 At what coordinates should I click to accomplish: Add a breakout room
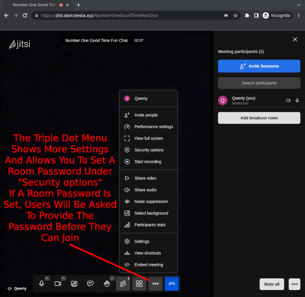[x=259, y=118]
